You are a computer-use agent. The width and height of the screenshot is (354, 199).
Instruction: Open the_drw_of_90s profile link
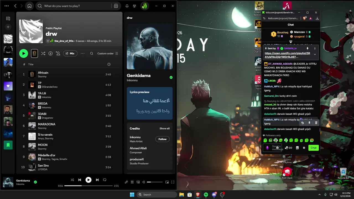point(64,41)
